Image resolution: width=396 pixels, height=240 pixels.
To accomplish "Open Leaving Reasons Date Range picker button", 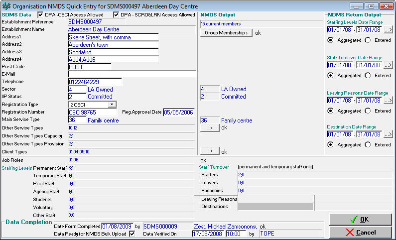I will coord(388,101).
